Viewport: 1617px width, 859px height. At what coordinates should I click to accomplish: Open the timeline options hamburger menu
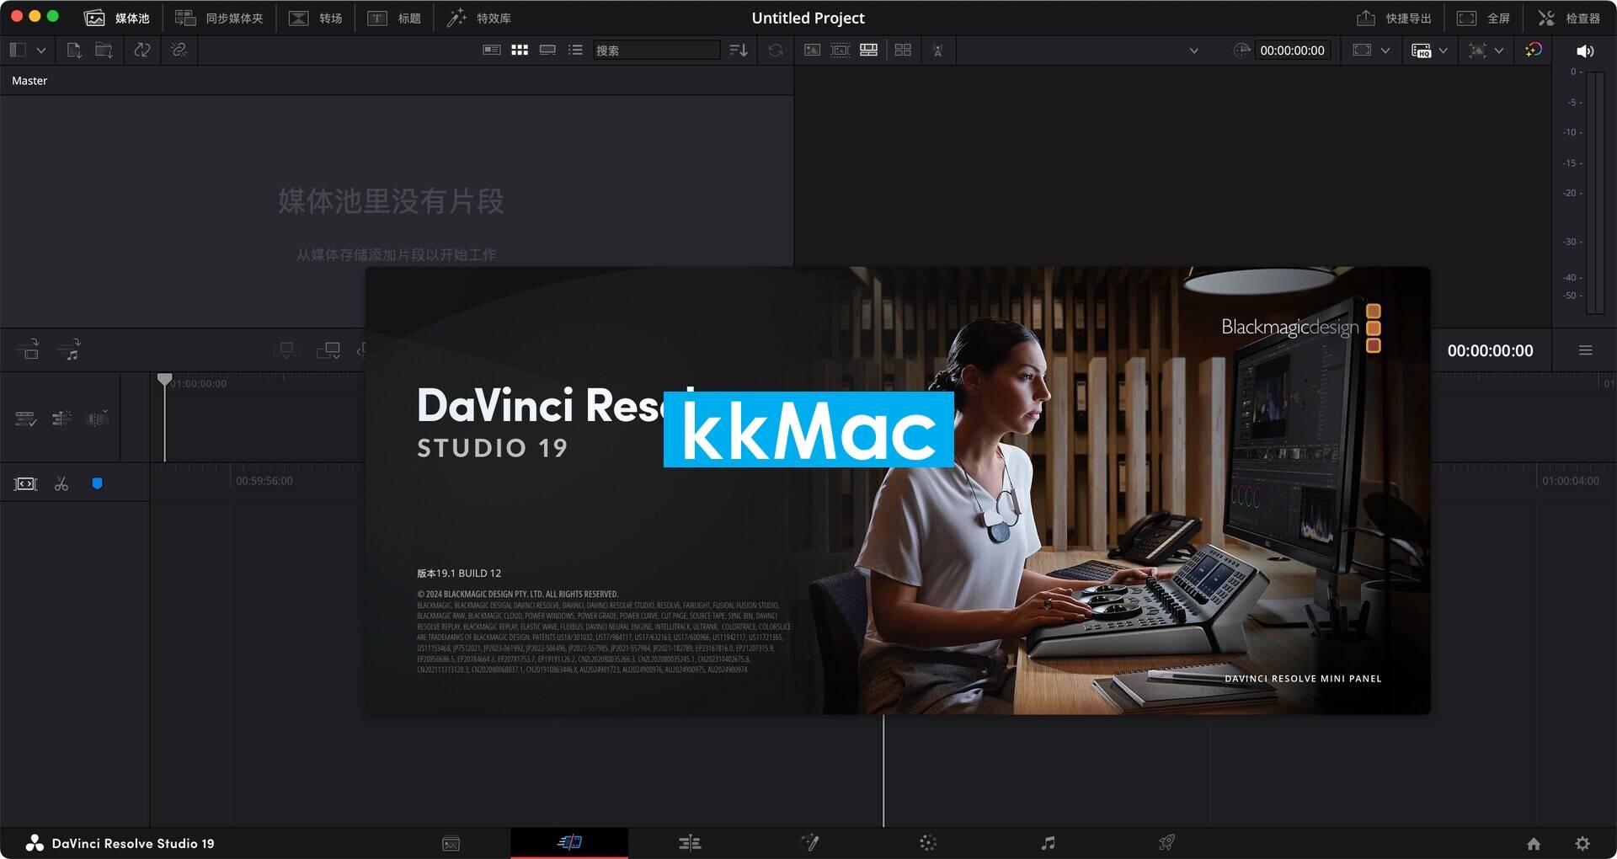coord(1585,350)
